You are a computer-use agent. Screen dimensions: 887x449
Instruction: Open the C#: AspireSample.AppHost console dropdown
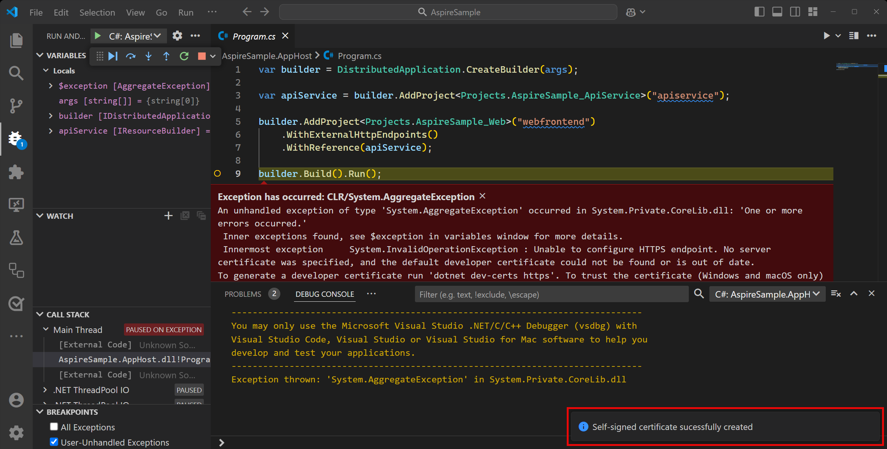tap(767, 294)
